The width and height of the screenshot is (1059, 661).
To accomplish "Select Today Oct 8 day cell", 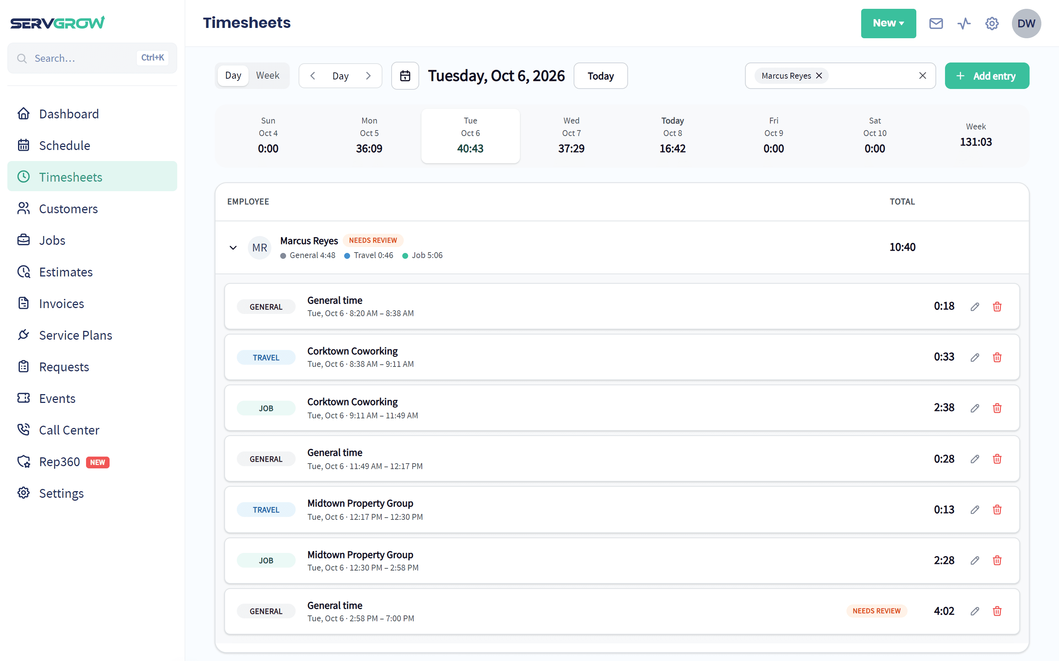I will 672,136.
